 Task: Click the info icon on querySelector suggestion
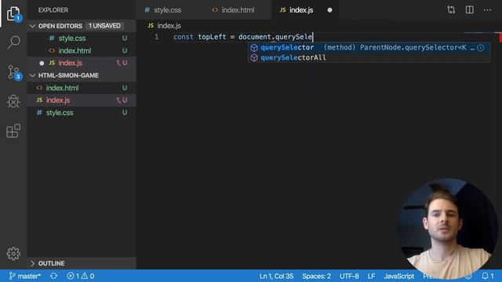(481, 48)
